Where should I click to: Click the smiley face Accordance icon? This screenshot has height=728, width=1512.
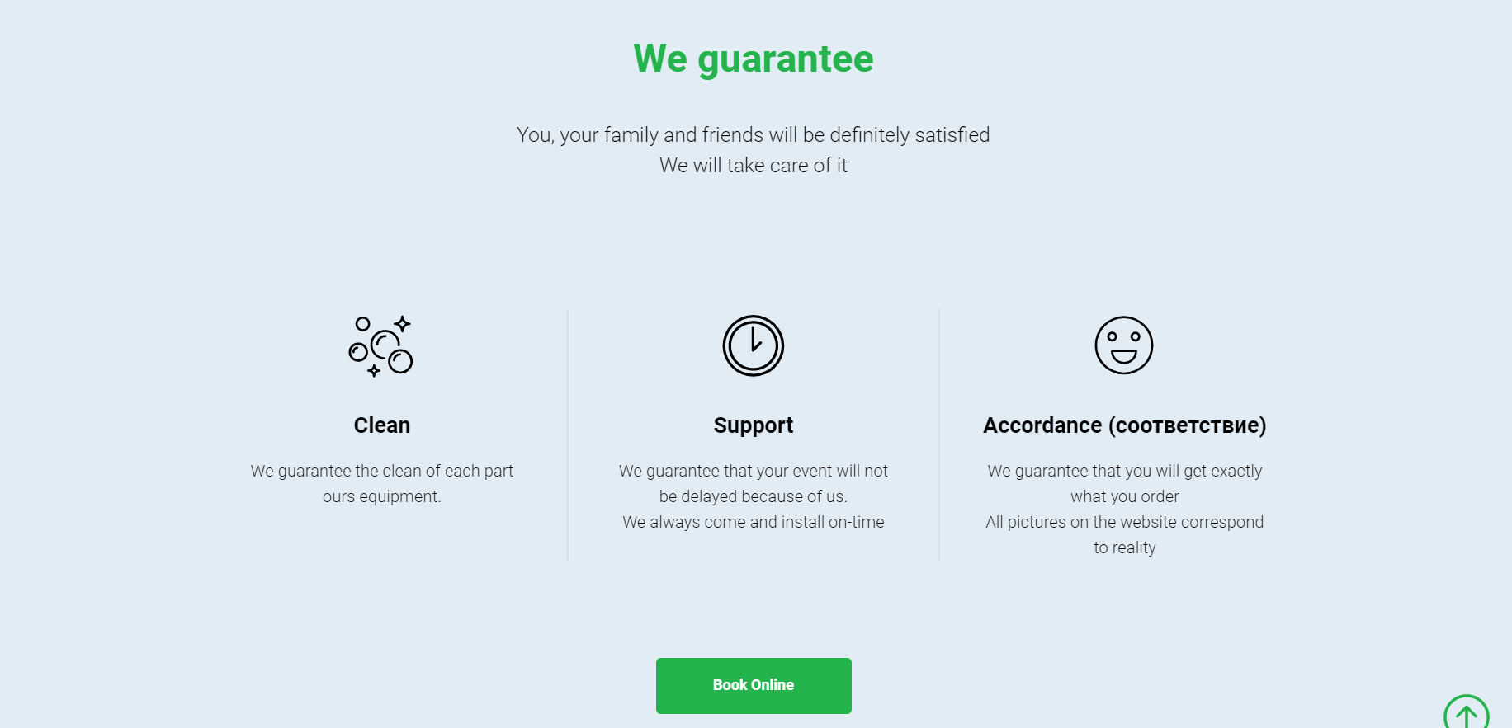click(1123, 345)
